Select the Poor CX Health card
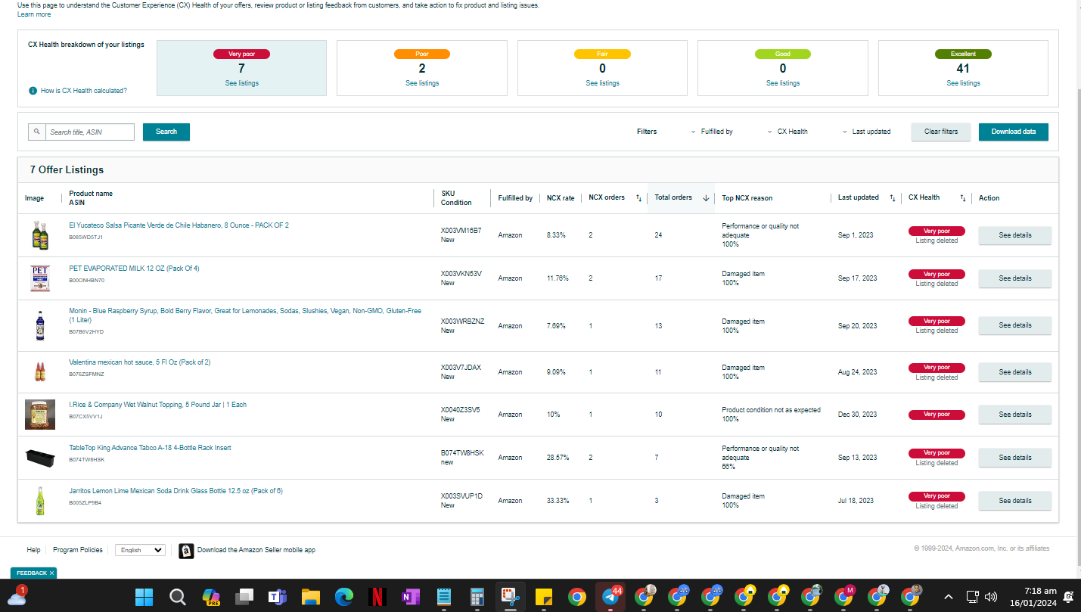Viewport: 1081px width, 612px height. pyautogui.click(x=422, y=68)
